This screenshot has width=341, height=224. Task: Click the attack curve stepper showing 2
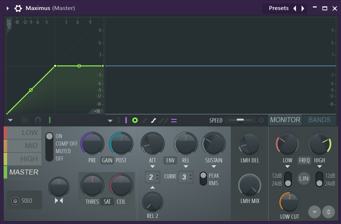(x=153, y=177)
